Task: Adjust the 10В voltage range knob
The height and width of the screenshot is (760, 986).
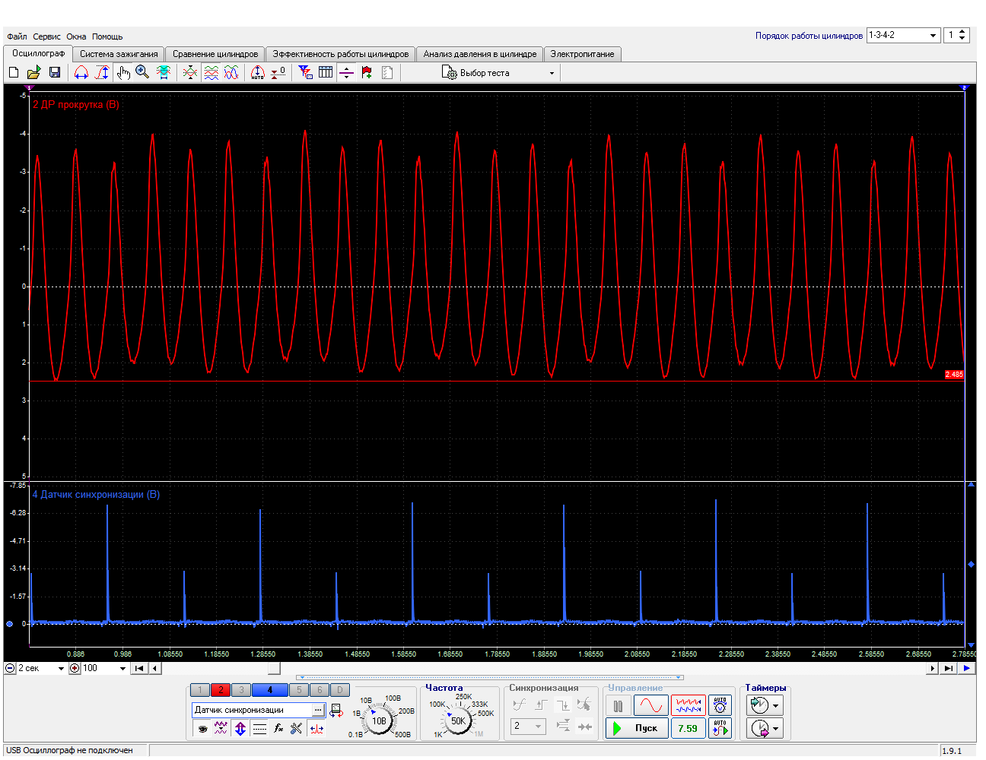Action: pyautogui.click(x=378, y=720)
